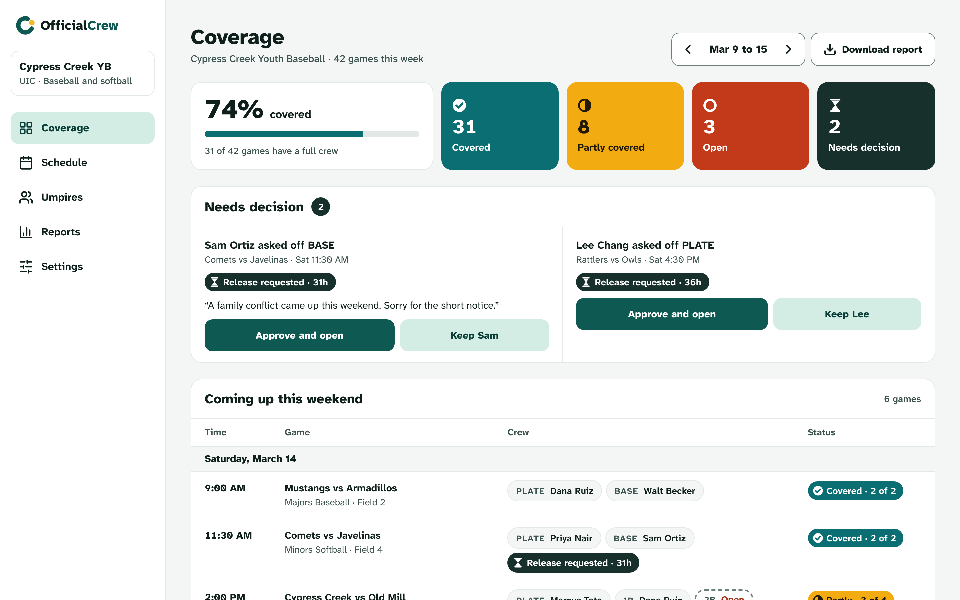Open the Reports page
This screenshot has height=600, width=960.
point(83,232)
